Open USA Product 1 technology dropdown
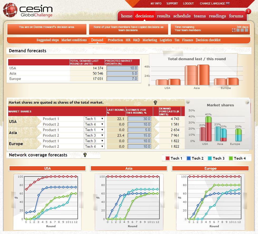Screen dimensions: 258x234 pos(94,119)
